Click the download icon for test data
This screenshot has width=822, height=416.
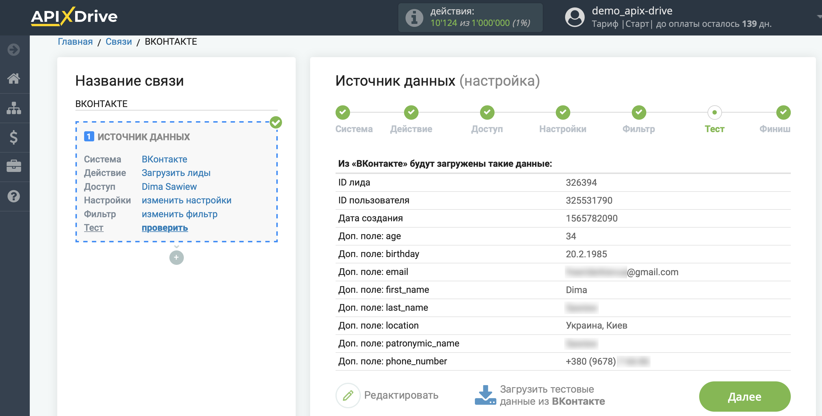[485, 395]
